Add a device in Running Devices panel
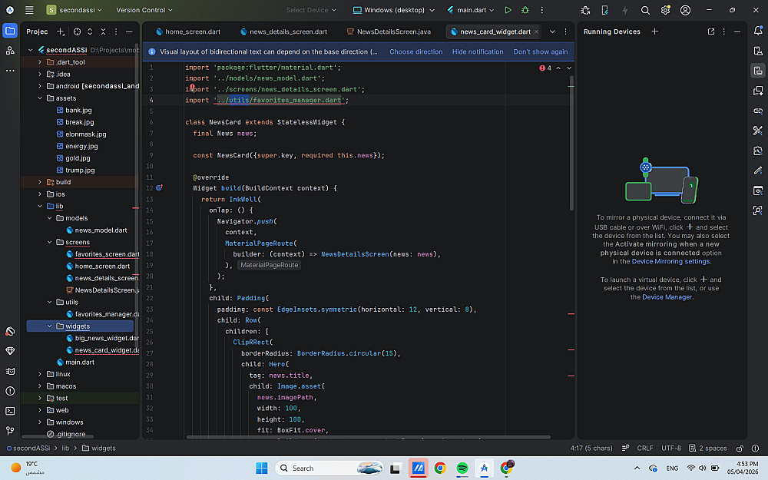This screenshot has height=480, width=768. (655, 31)
